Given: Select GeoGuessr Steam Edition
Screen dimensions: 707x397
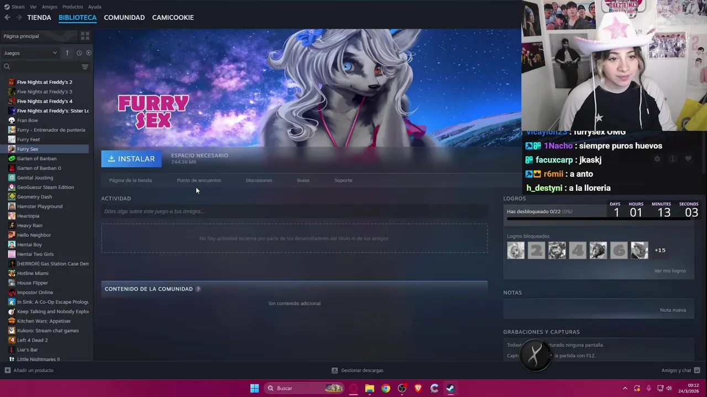Looking at the screenshot, I should (45, 187).
